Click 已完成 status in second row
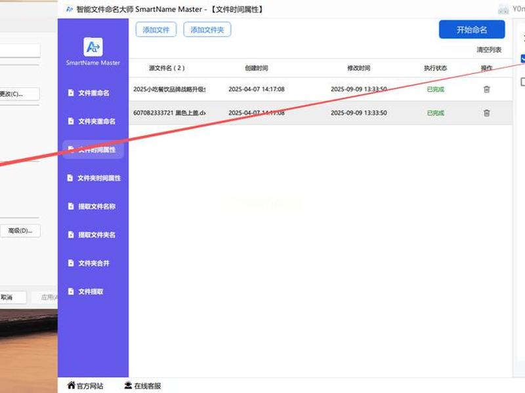Screen dimensions: 525x393 [436, 113]
